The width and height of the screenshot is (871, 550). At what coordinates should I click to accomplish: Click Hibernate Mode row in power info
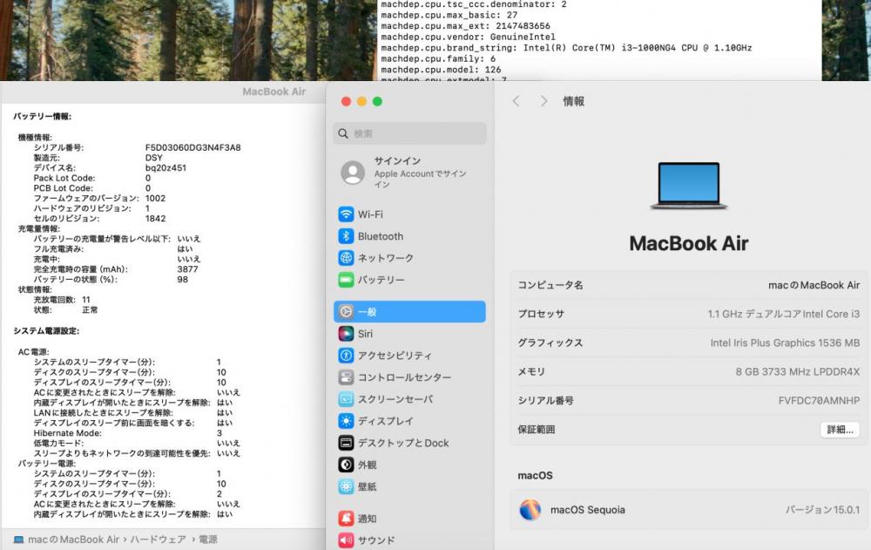pyautogui.click(x=128, y=432)
